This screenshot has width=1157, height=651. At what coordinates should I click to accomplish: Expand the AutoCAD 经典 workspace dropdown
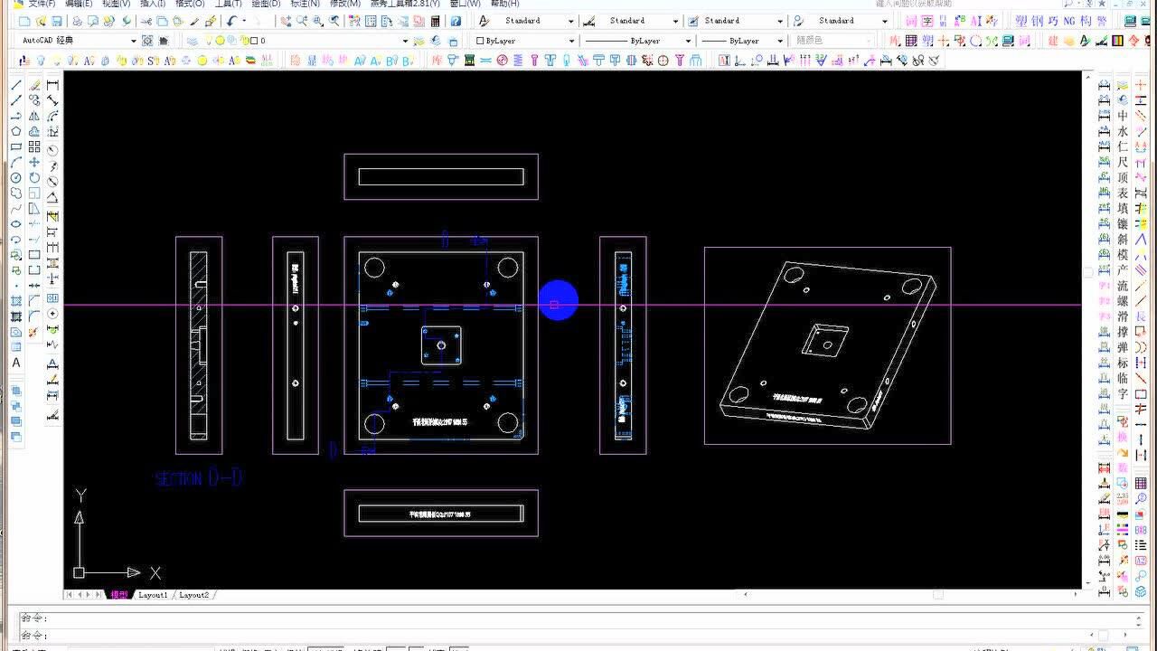(x=133, y=41)
